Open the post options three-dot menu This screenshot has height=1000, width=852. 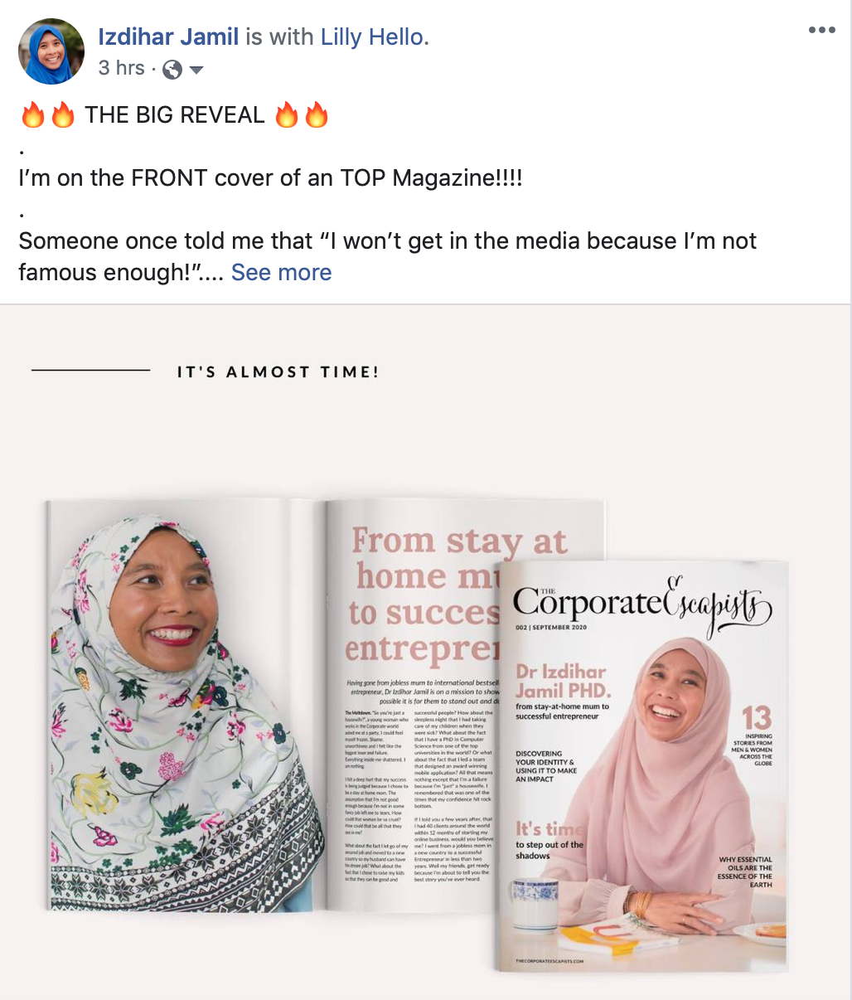point(821,31)
